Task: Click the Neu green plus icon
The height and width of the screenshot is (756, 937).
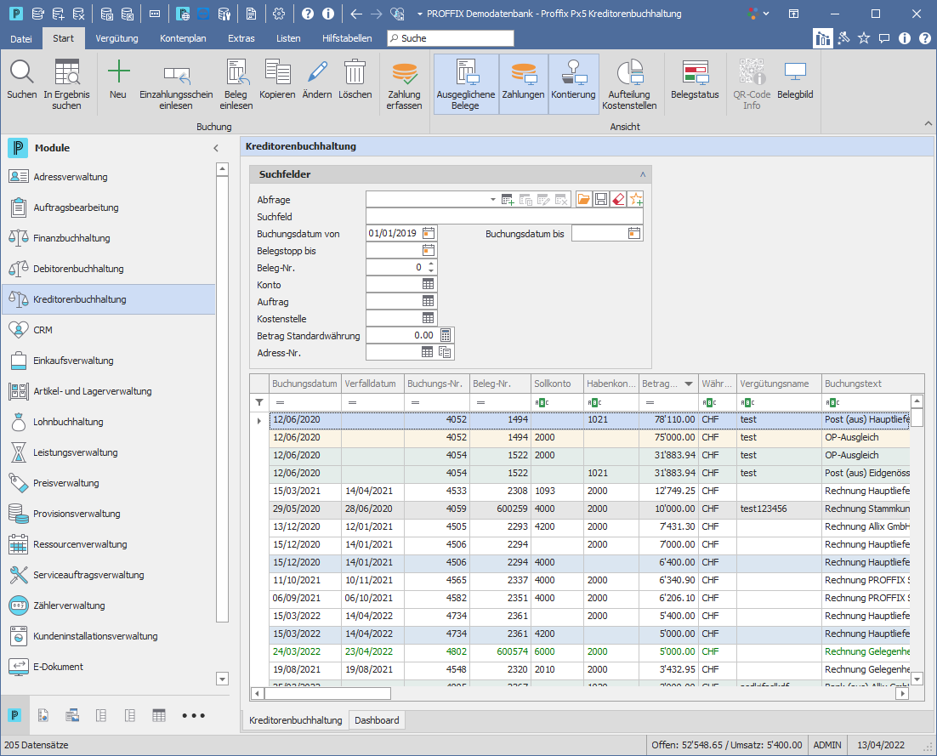Action: (x=118, y=71)
